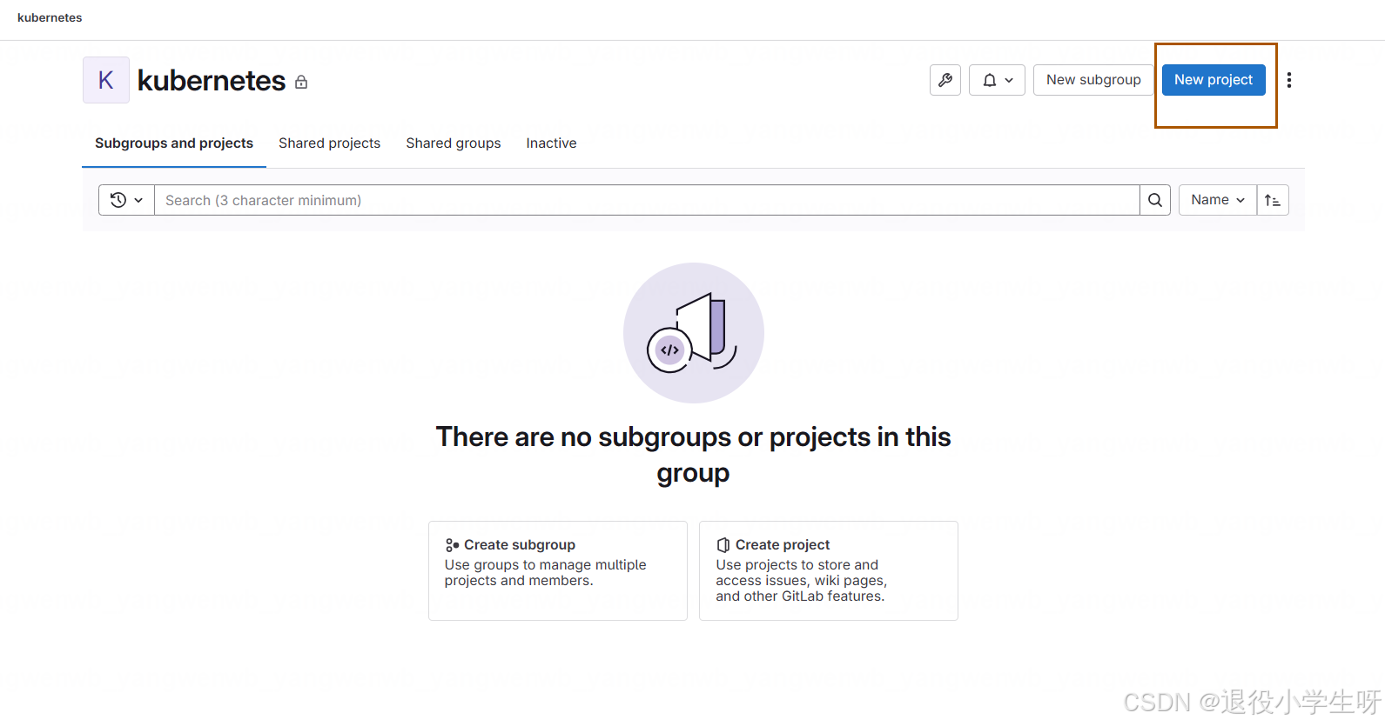This screenshot has height=726, width=1385.
Task: Click the Create project card
Action: pyautogui.click(x=829, y=570)
